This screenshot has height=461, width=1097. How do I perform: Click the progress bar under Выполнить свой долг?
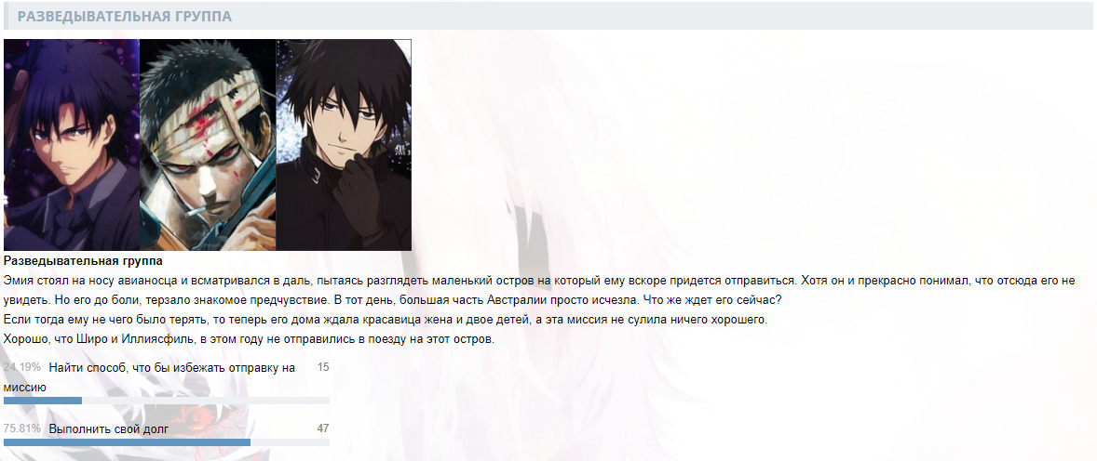click(167, 442)
